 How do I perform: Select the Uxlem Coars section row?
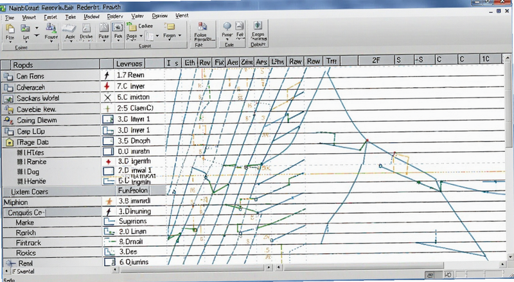pyautogui.click(x=59, y=192)
